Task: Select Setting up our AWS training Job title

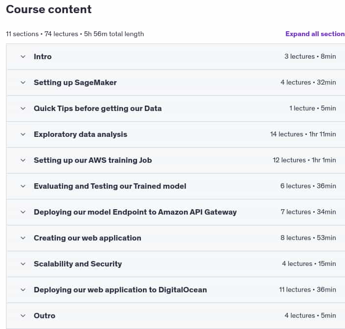Action: pyautogui.click(x=93, y=160)
